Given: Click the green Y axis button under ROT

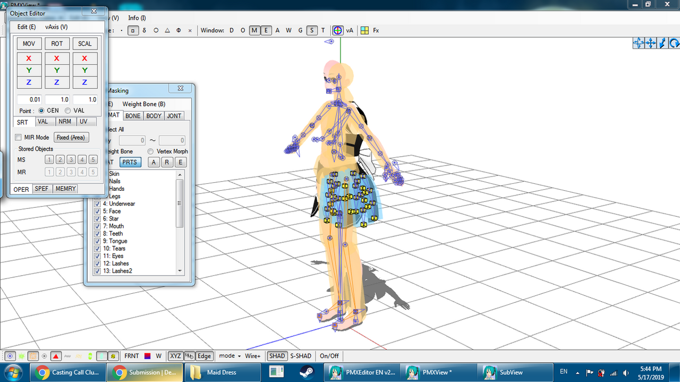Looking at the screenshot, I should click(57, 70).
